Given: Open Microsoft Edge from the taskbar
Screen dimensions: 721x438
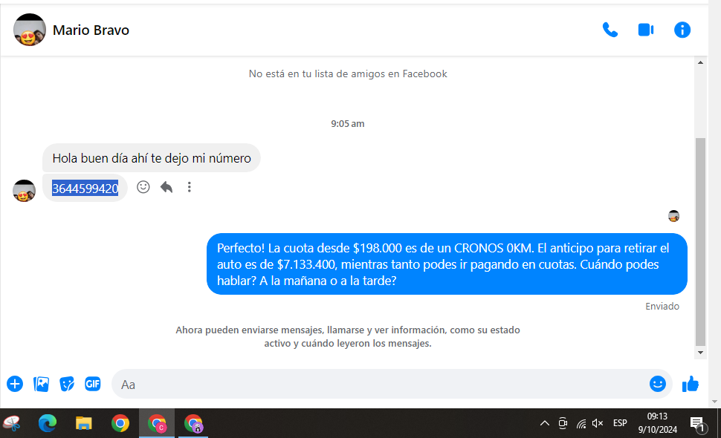Looking at the screenshot, I should click(x=48, y=423).
